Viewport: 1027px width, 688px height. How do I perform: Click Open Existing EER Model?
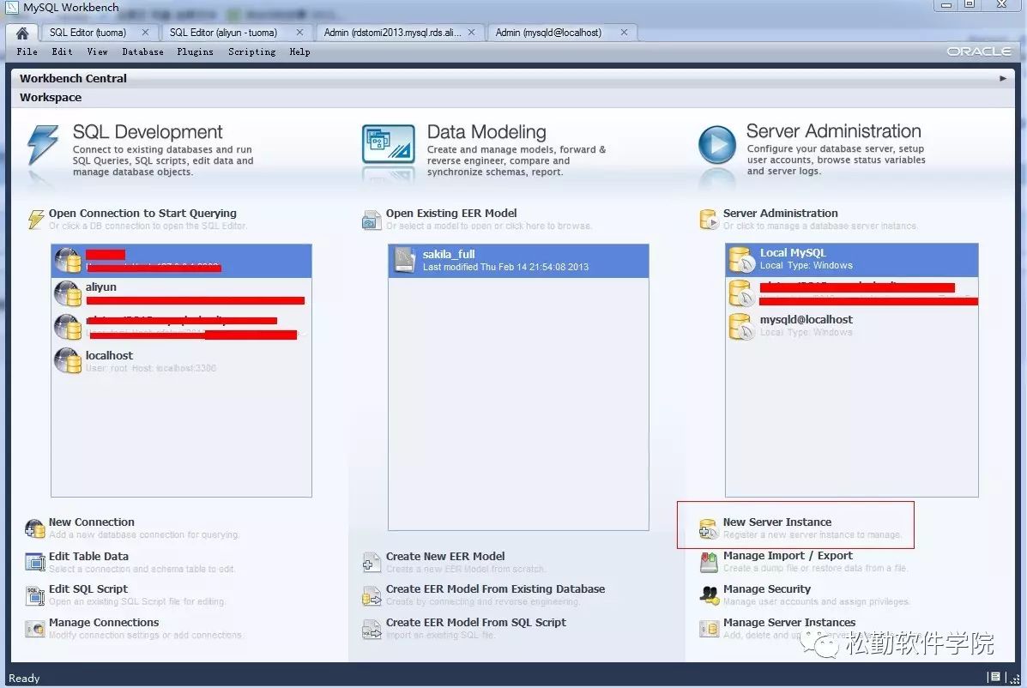click(x=451, y=214)
